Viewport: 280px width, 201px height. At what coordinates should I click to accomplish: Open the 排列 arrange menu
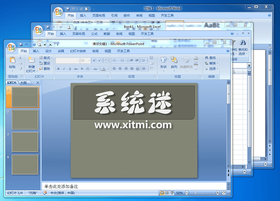[x=174, y=64]
